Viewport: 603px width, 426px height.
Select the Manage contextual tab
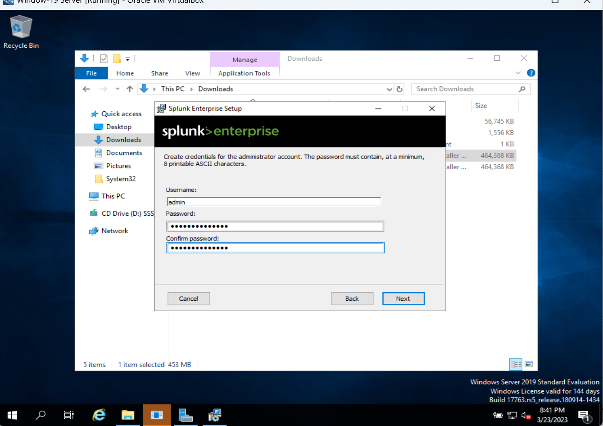[x=245, y=59]
